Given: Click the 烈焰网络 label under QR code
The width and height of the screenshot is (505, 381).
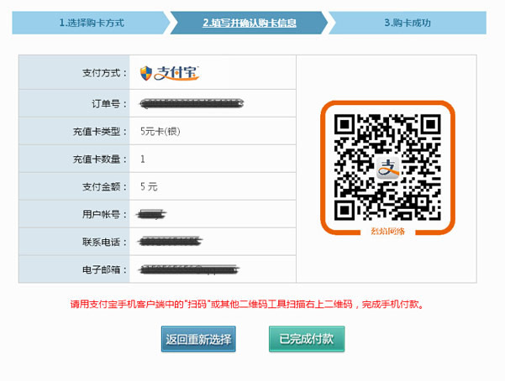Looking at the screenshot, I should click(x=387, y=231).
